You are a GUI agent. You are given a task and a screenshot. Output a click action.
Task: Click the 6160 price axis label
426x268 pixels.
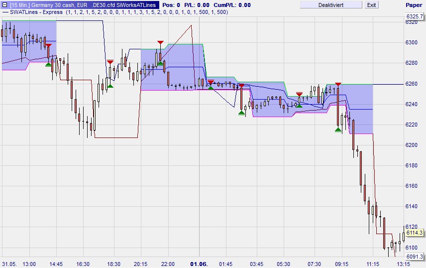tap(412, 186)
